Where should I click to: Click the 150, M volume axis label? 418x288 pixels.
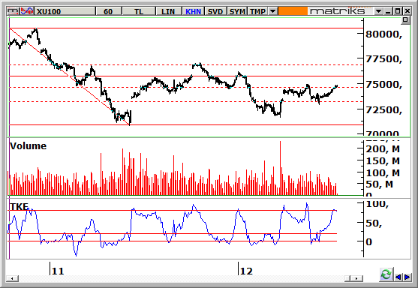pos(383,161)
